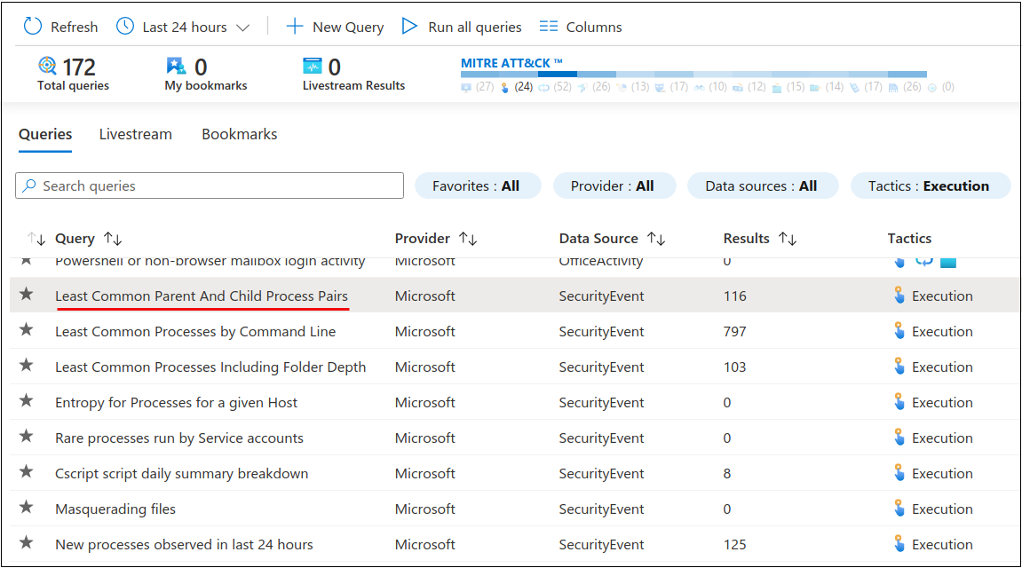Click the Refresh icon in the toolbar
The height and width of the screenshot is (568, 1022).
pyautogui.click(x=33, y=27)
